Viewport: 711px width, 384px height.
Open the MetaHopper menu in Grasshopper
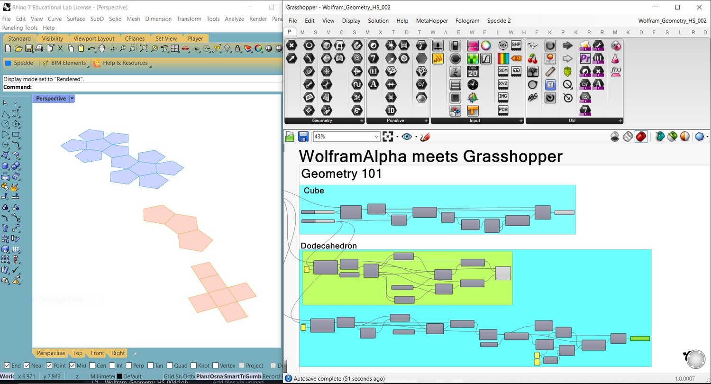tap(432, 21)
